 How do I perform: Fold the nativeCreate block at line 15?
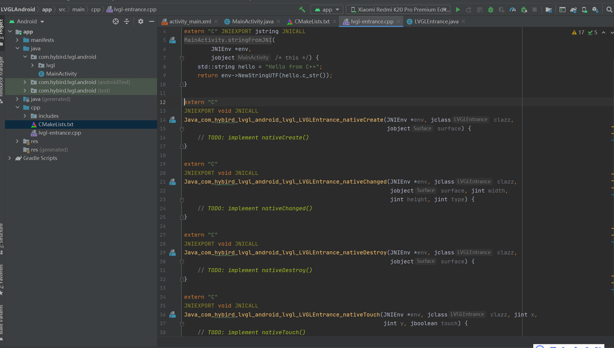click(x=182, y=128)
